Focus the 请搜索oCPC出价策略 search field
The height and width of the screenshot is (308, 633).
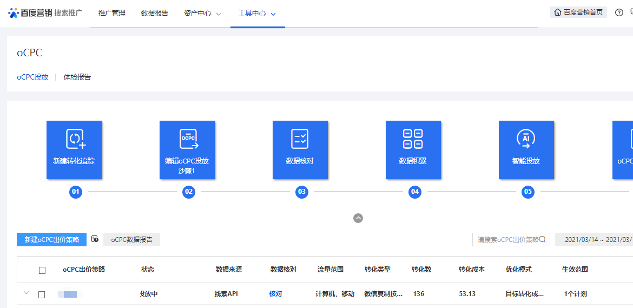pyautogui.click(x=511, y=239)
